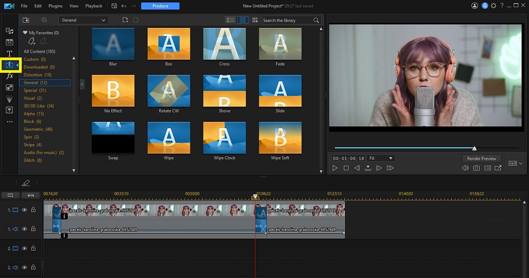Image resolution: width=529 pixels, height=278 pixels.
Task: Open the Title Room text icon
Action: pos(10,54)
